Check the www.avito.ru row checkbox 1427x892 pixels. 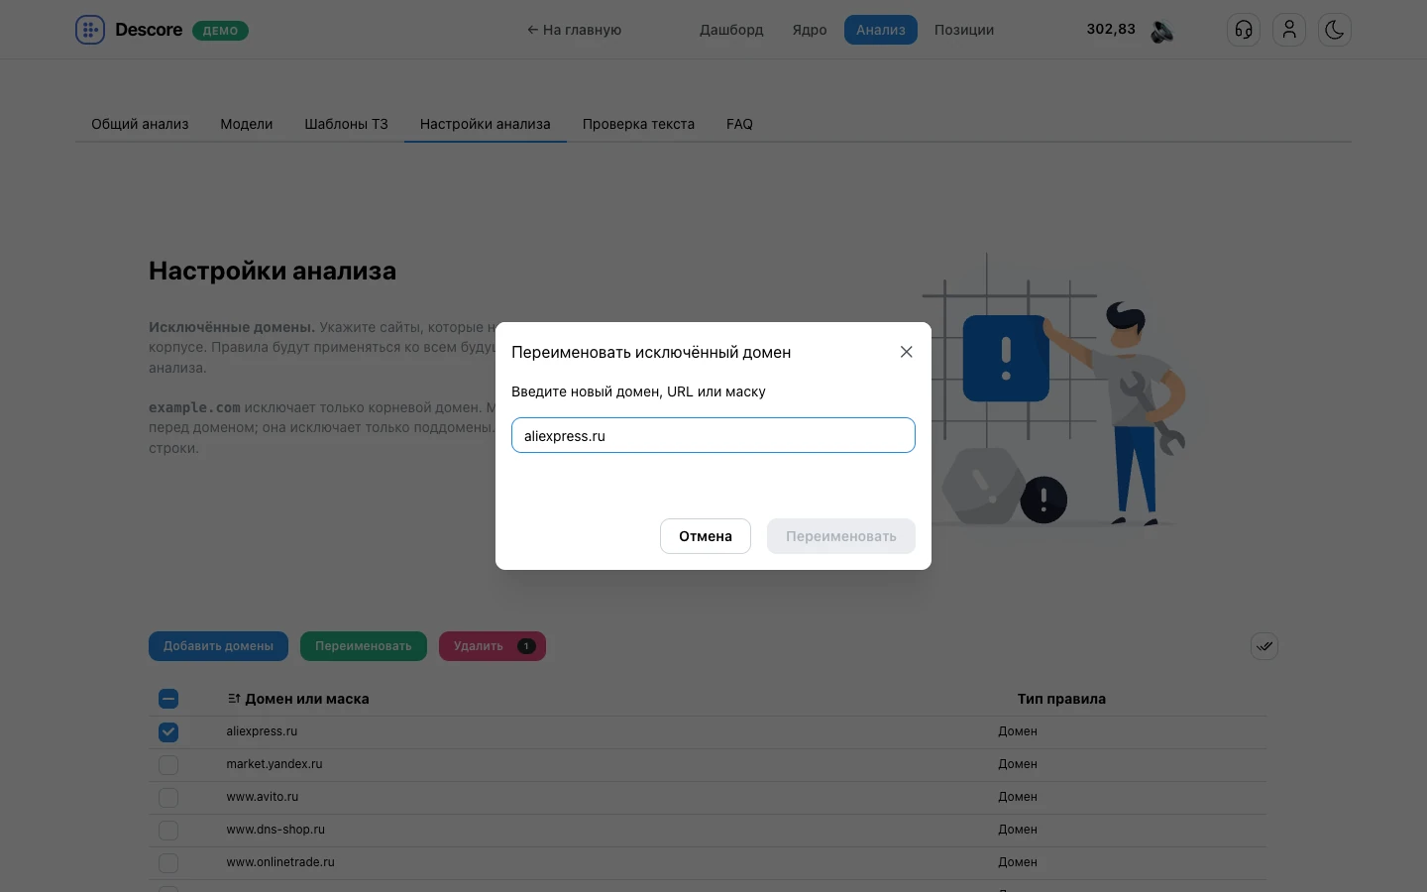click(x=168, y=797)
